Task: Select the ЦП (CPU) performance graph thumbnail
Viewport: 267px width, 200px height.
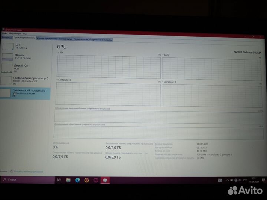Action: pos(7,46)
